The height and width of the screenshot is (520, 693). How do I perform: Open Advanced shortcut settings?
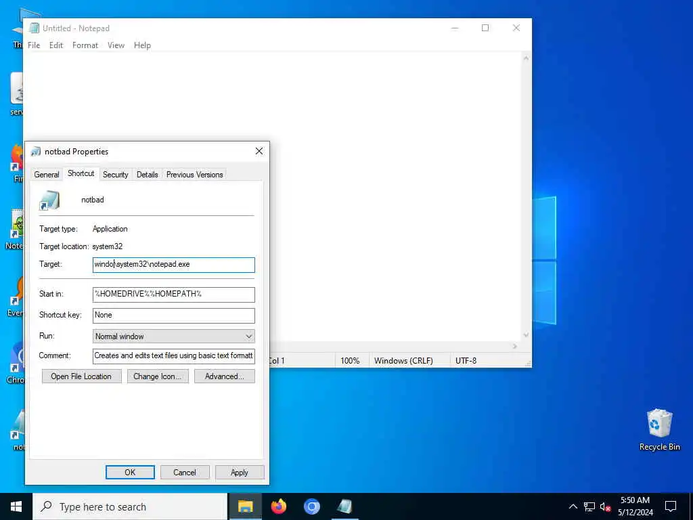[225, 376]
